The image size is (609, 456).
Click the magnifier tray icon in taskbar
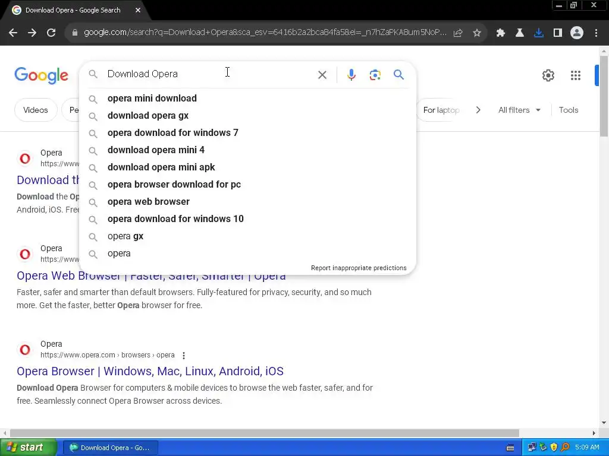click(x=565, y=447)
